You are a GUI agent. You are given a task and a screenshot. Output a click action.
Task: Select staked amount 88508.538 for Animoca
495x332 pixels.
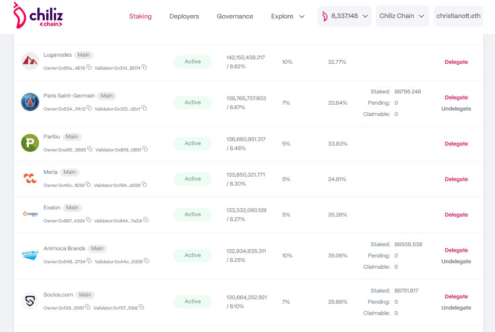408,244
